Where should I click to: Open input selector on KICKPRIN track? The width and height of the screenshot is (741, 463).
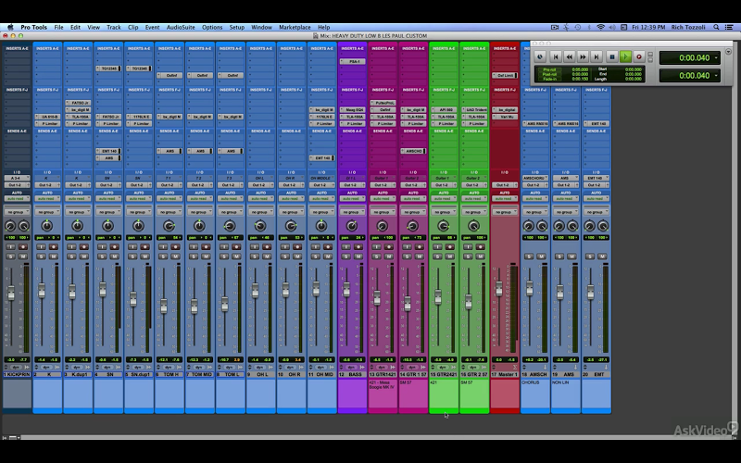pos(17,178)
